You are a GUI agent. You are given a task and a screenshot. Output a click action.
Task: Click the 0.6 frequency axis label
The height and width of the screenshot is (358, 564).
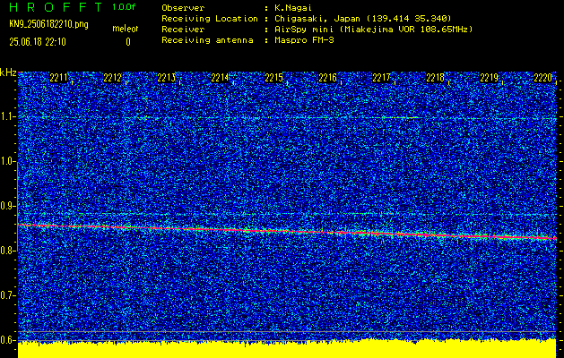pos(7,340)
